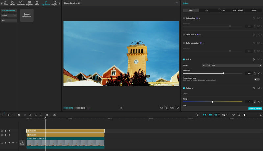Collapse the LUT section arrow
Screen dimensions: 263x151
click(x=190, y=60)
